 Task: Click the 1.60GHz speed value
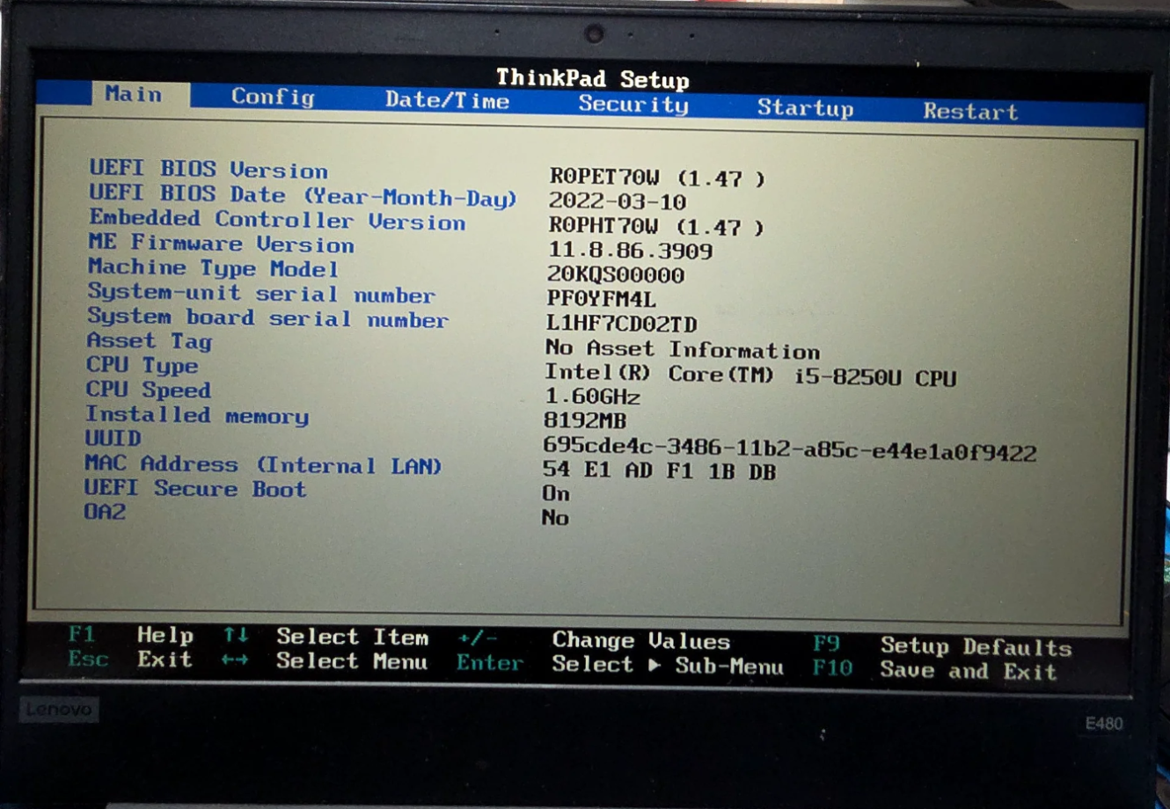coord(593,397)
